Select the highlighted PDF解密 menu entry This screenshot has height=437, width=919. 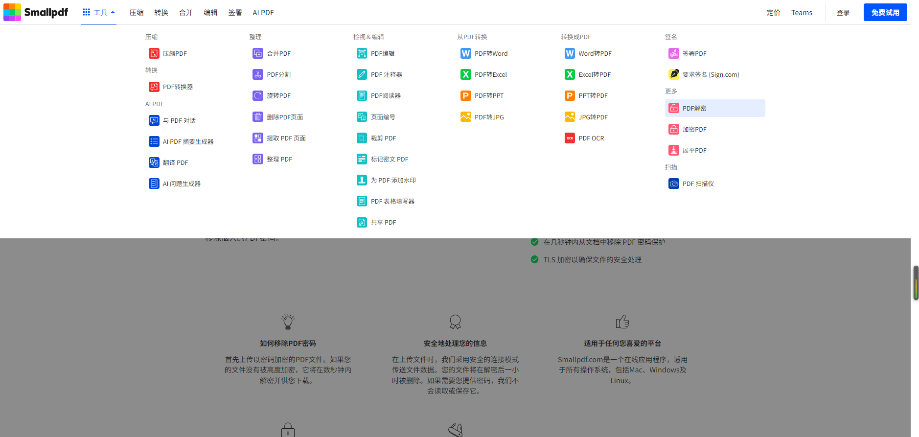pos(714,108)
